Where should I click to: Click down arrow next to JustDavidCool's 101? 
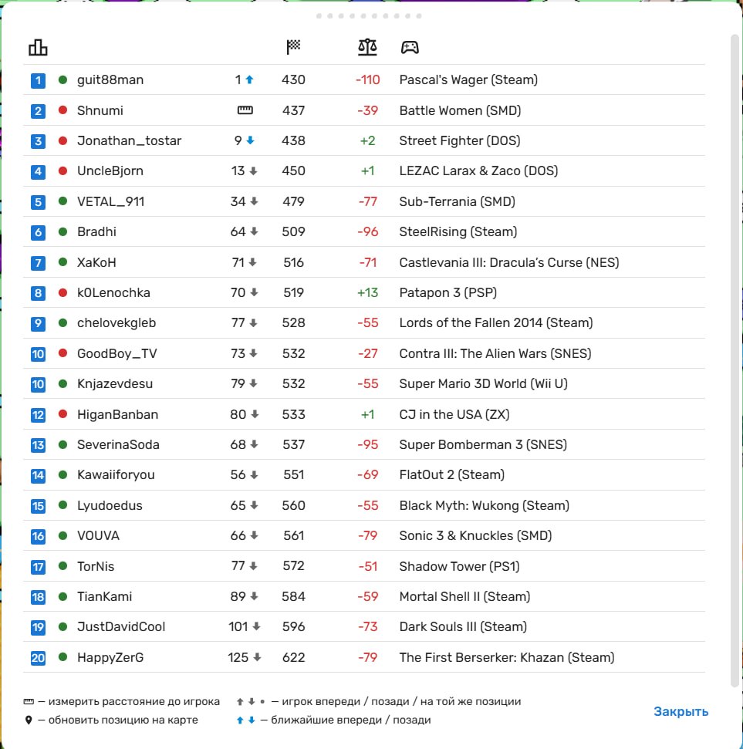256,626
